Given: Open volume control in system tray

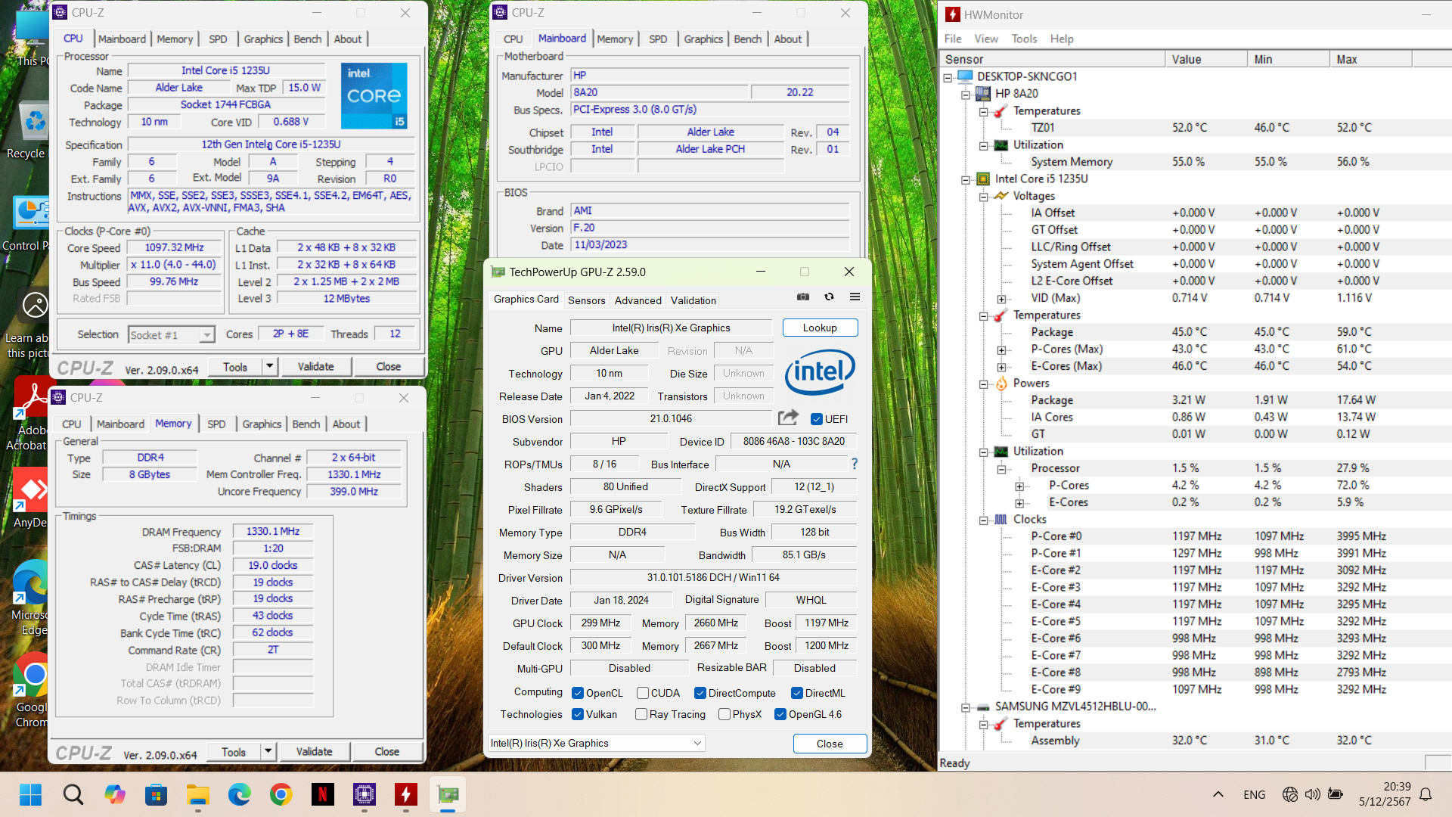Looking at the screenshot, I should (1313, 794).
